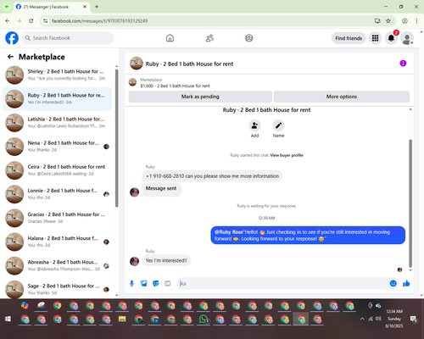Open Halana conversation in list
The width and height of the screenshot is (424, 339).
pos(57,242)
